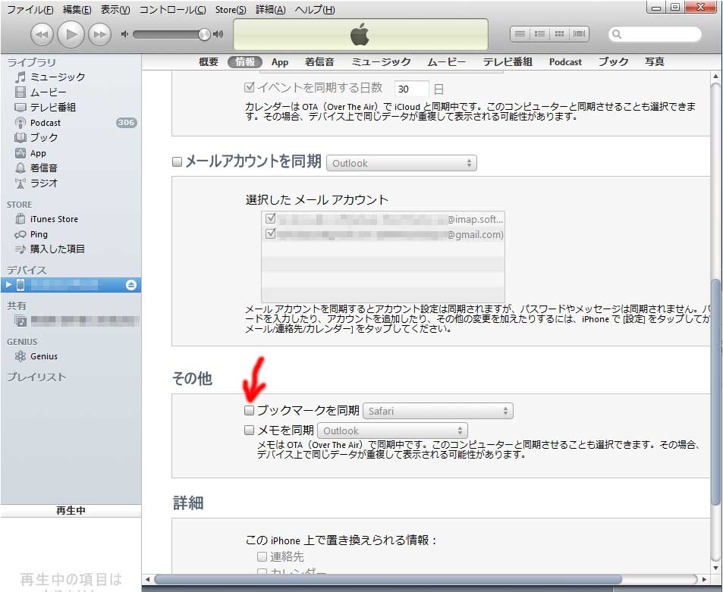Click the loud volume speaker icon
This screenshot has height=592, width=723.
tap(218, 34)
